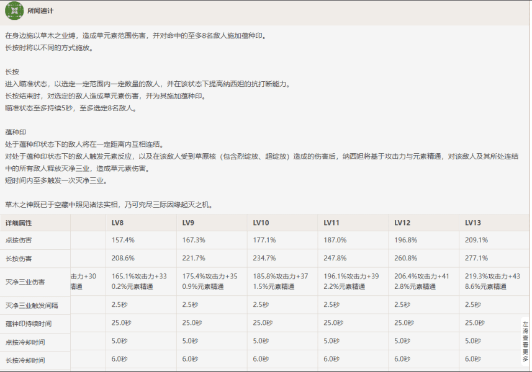
Task: Select the LV8 column header
Action: pyautogui.click(x=117, y=223)
